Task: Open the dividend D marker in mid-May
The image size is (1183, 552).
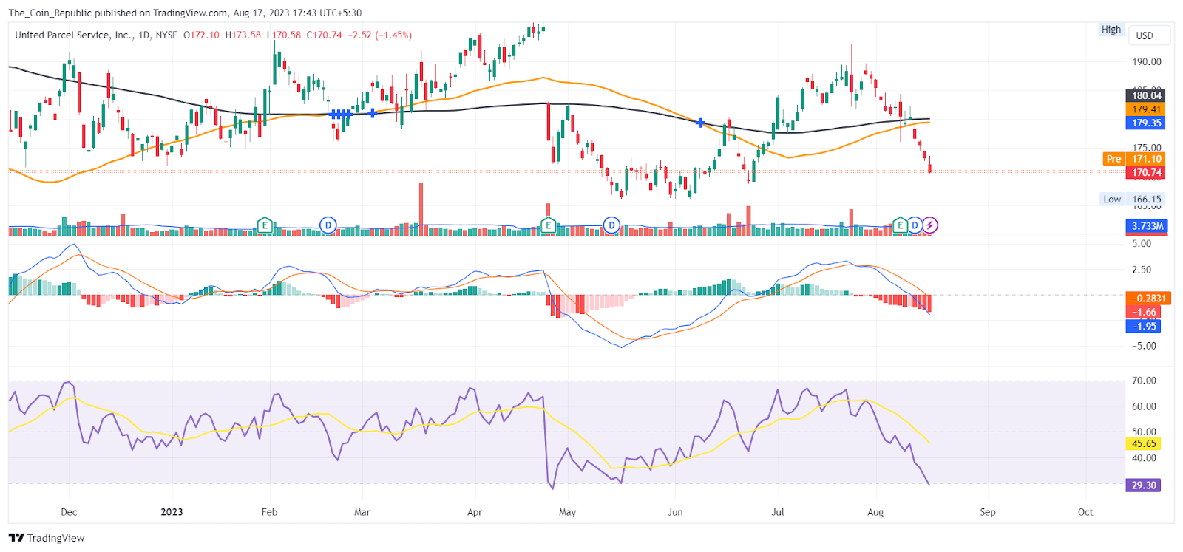Action: point(611,225)
